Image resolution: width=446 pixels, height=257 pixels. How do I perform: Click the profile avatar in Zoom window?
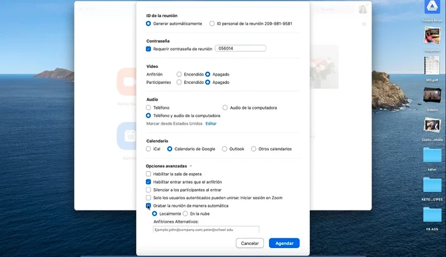tap(363, 10)
